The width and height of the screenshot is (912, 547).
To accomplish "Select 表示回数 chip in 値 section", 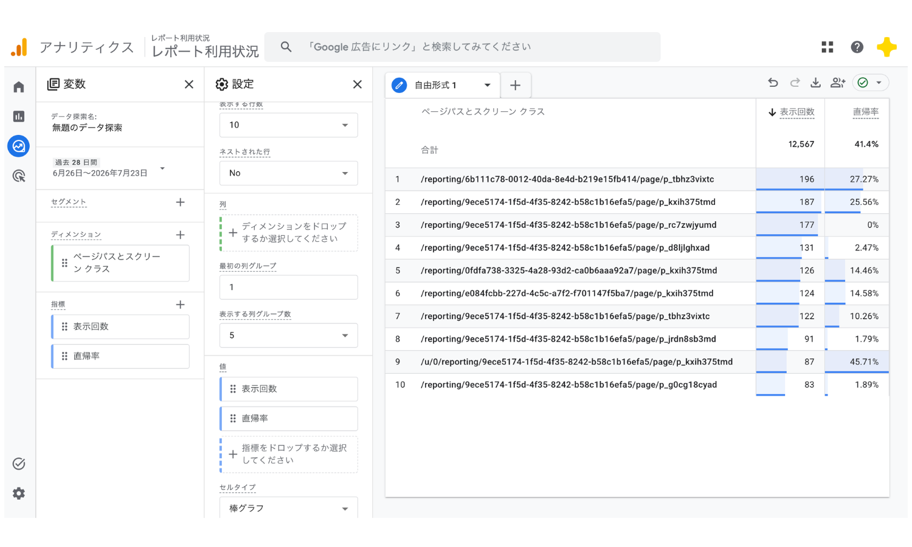I will (288, 389).
